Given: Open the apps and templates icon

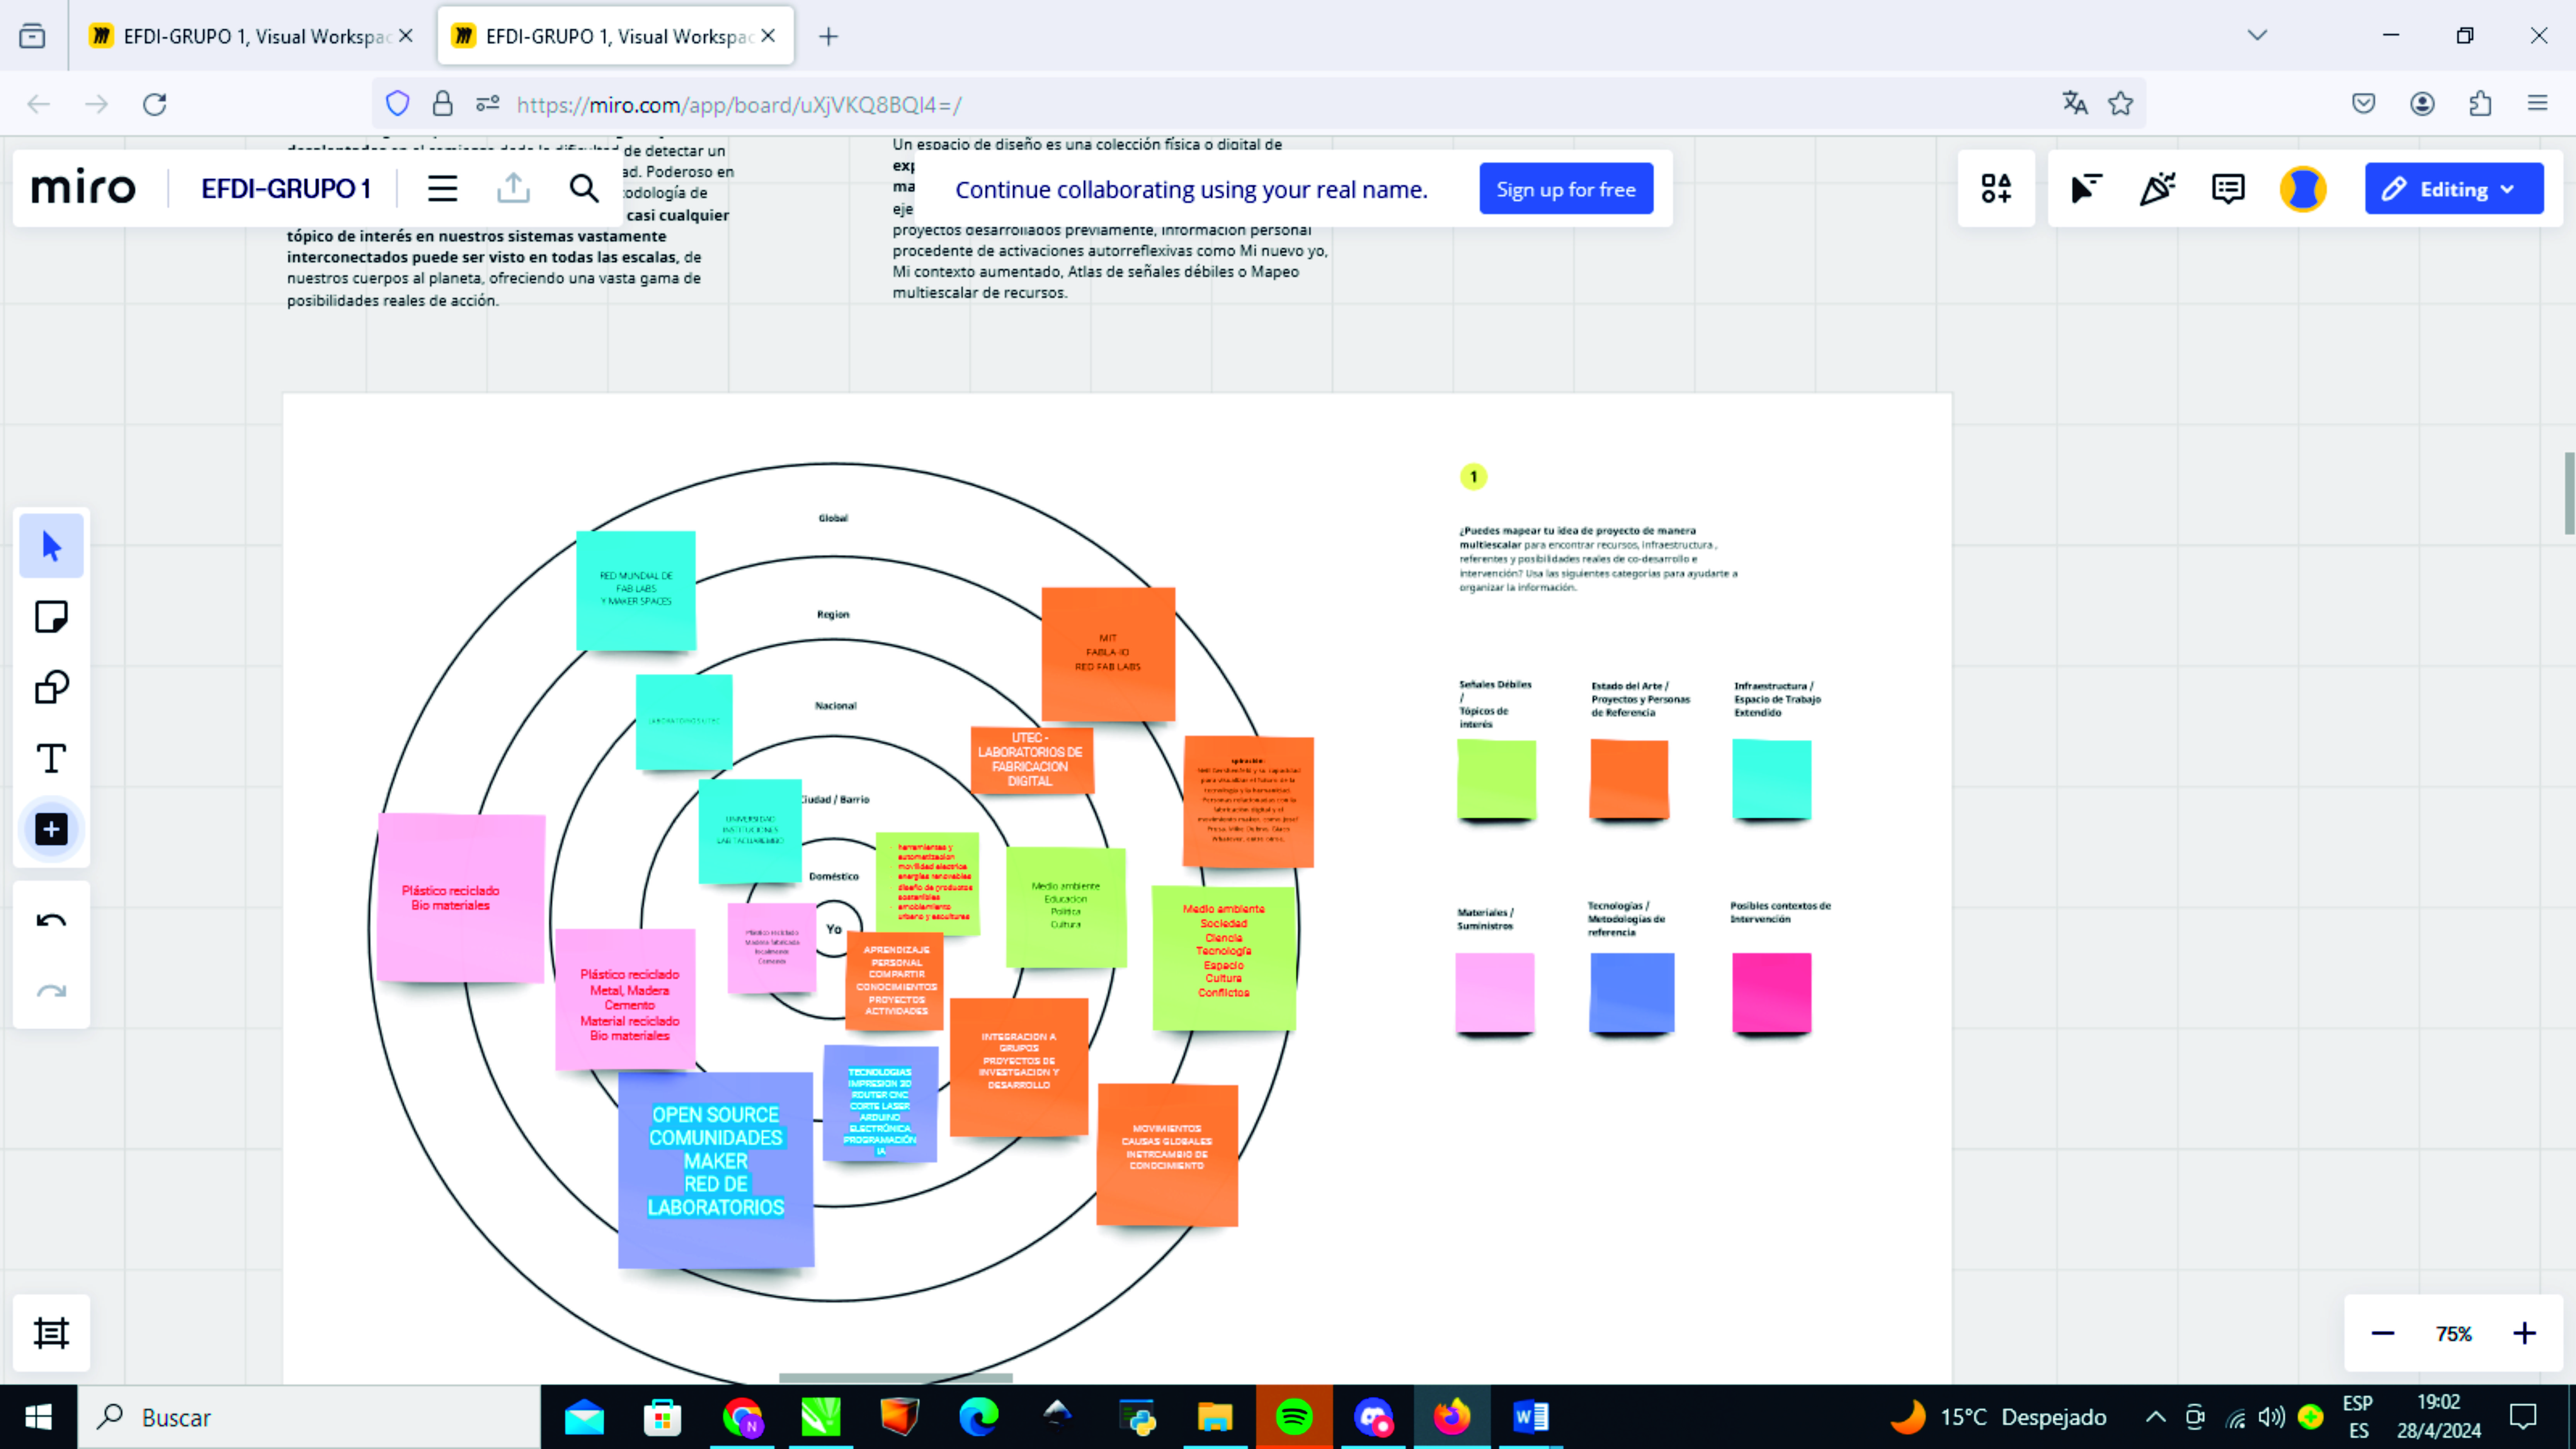Looking at the screenshot, I should pos(1996,189).
